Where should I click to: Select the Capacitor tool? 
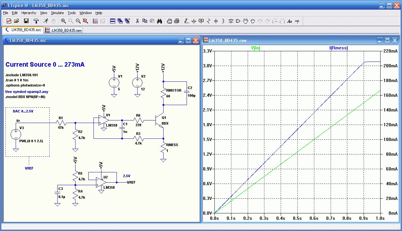tap(216, 21)
